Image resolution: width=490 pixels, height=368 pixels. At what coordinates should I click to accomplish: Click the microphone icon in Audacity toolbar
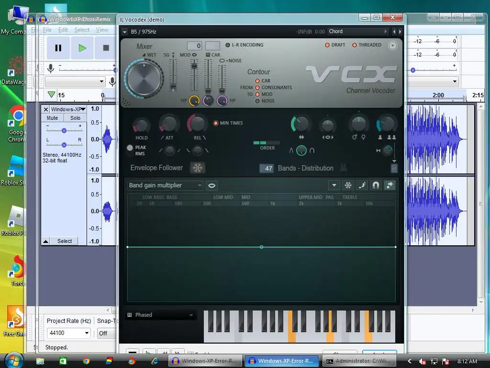[50, 68]
